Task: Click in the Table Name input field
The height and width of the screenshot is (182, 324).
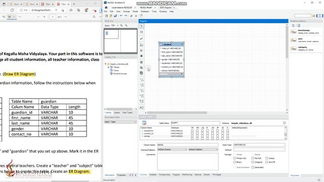Action: (195, 123)
